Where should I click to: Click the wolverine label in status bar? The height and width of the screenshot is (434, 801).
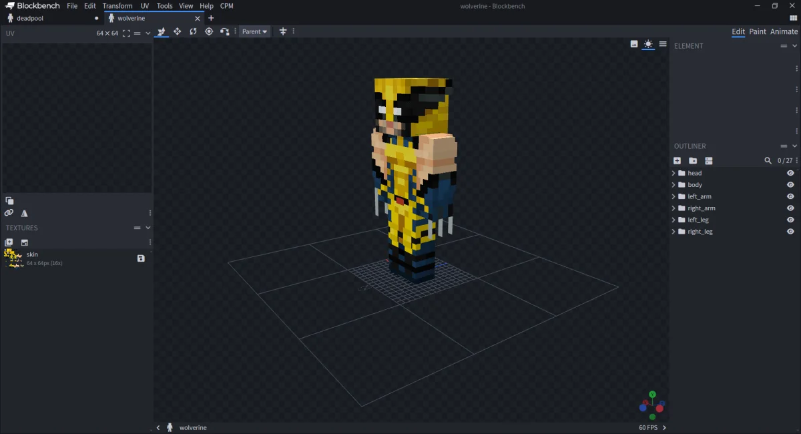tap(193, 427)
